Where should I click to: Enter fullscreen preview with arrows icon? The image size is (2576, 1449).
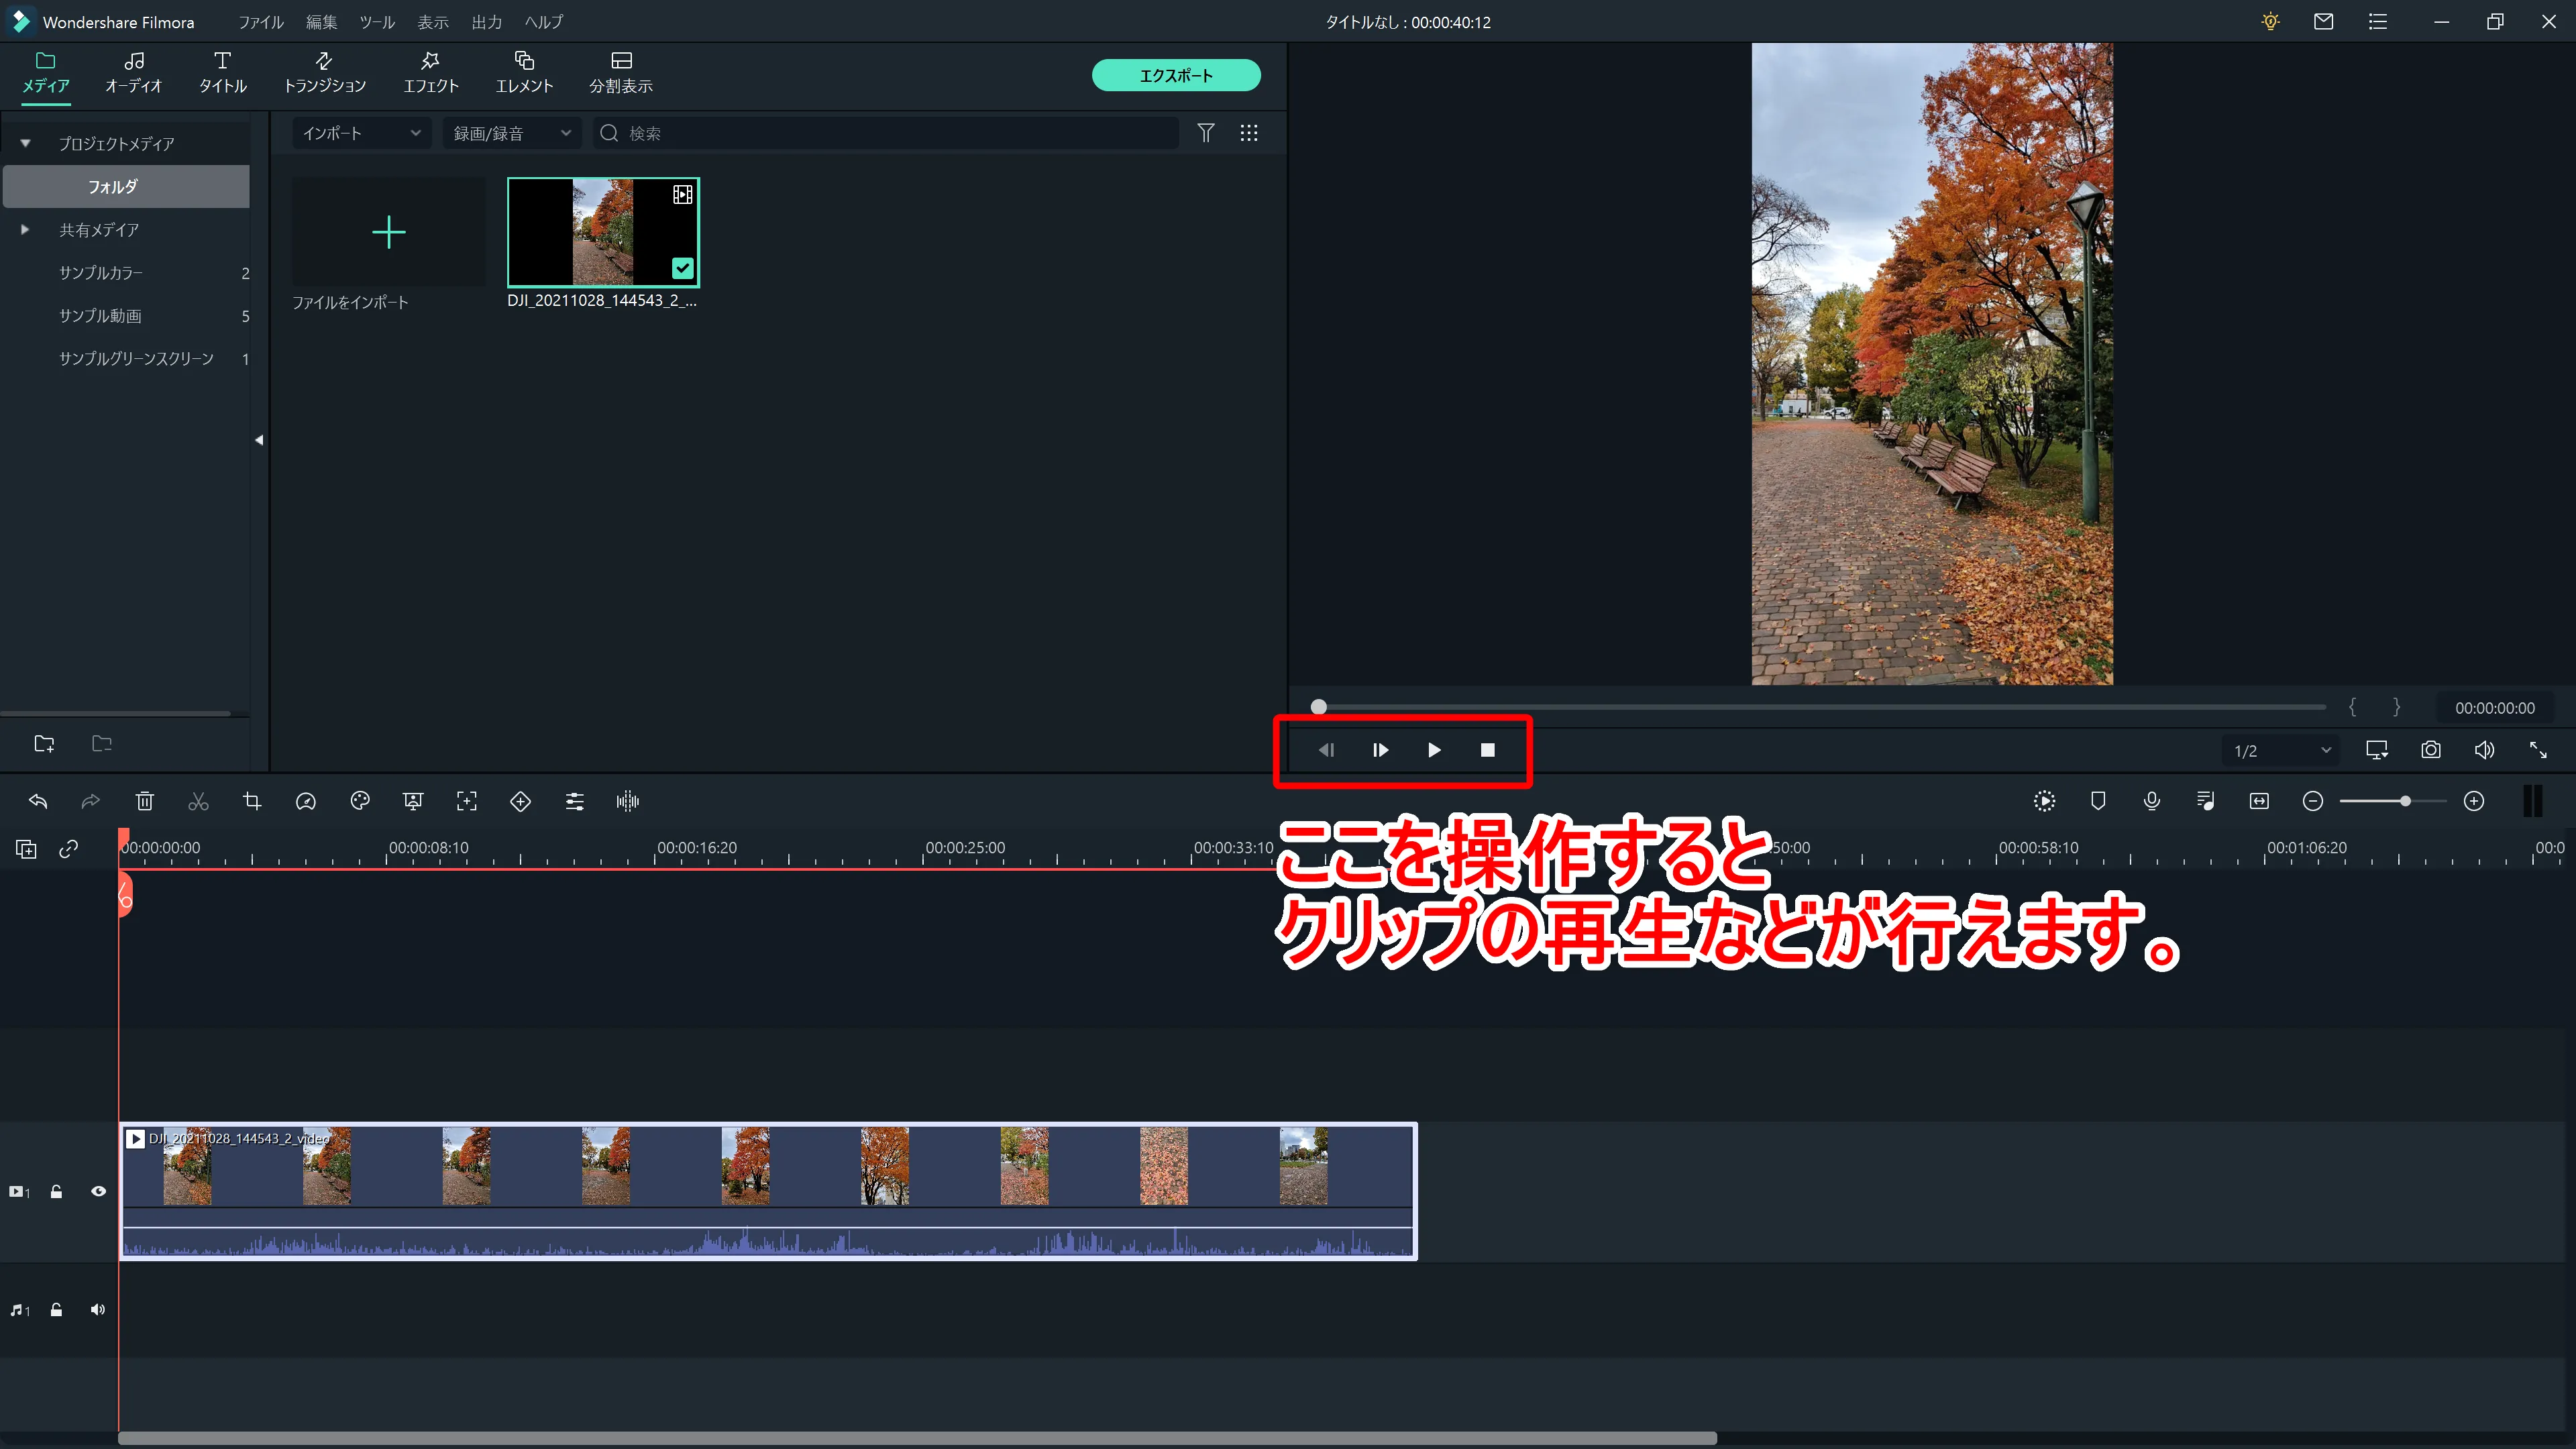pyautogui.click(x=2538, y=750)
